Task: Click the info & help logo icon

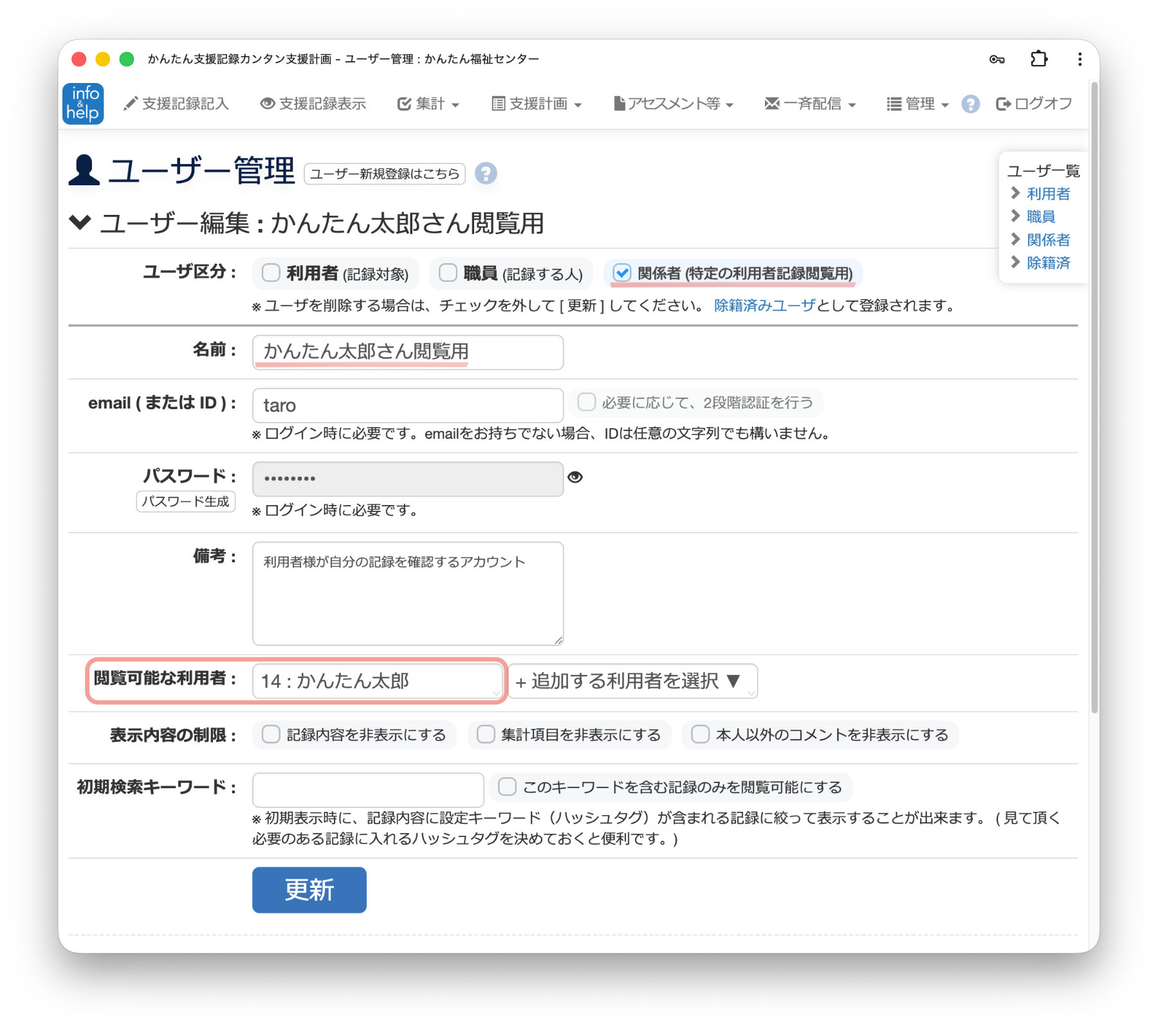Action: (83, 104)
